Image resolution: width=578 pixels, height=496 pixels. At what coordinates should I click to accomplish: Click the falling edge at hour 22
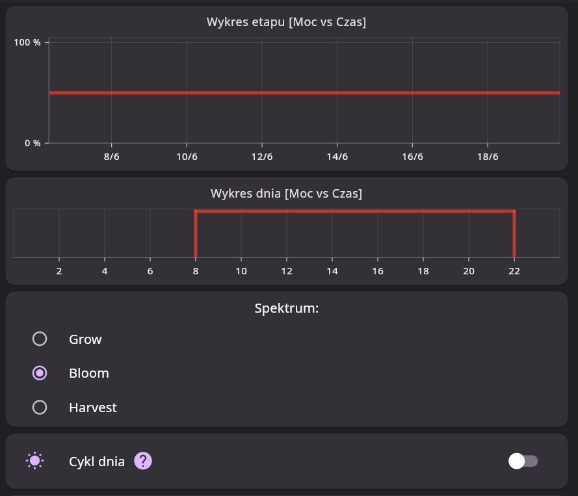tap(514, 234)
